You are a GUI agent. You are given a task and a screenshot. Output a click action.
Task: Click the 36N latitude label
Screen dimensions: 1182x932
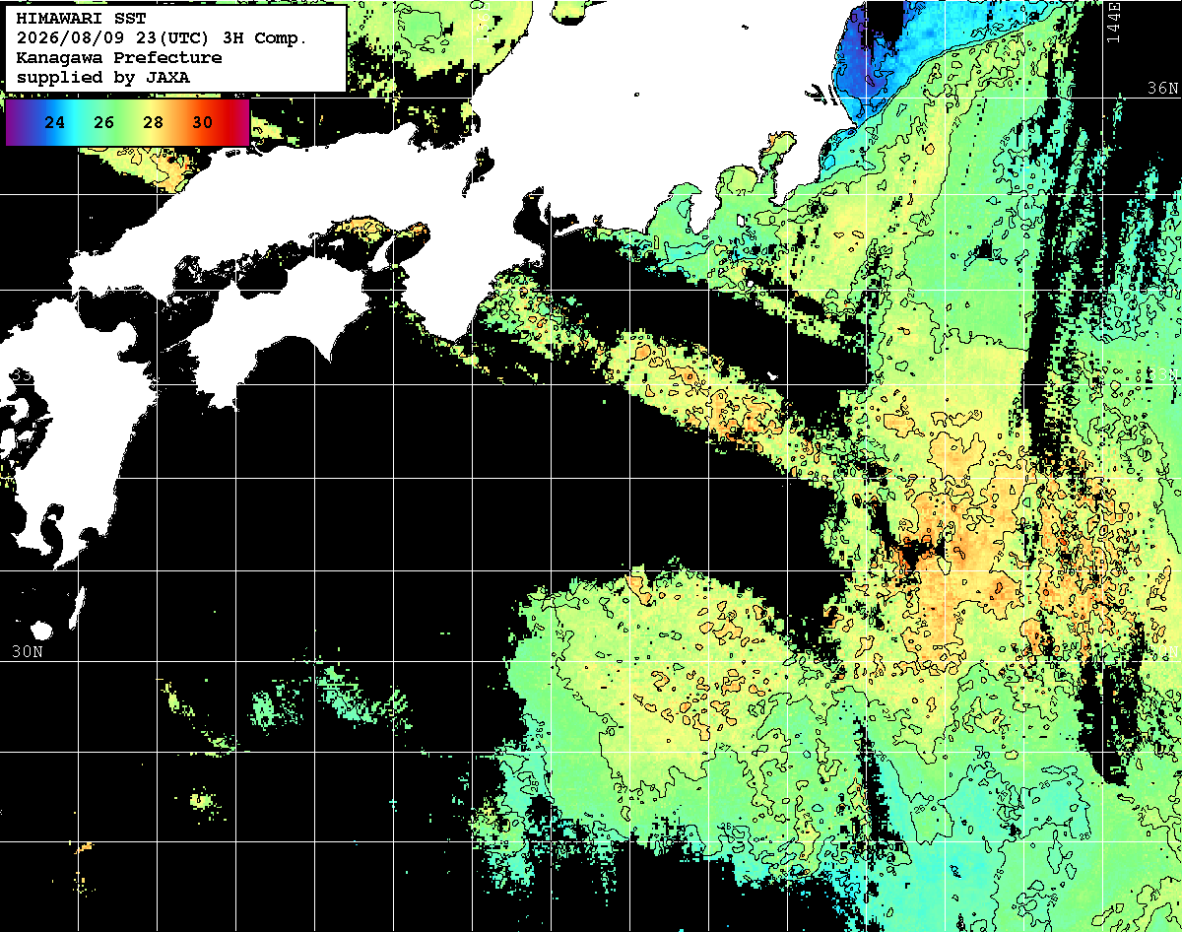(x=1163, y=89)
